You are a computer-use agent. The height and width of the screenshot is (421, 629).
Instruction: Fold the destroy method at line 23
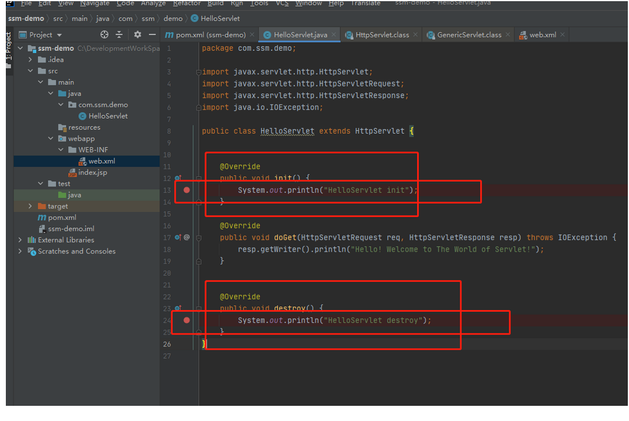199,308
